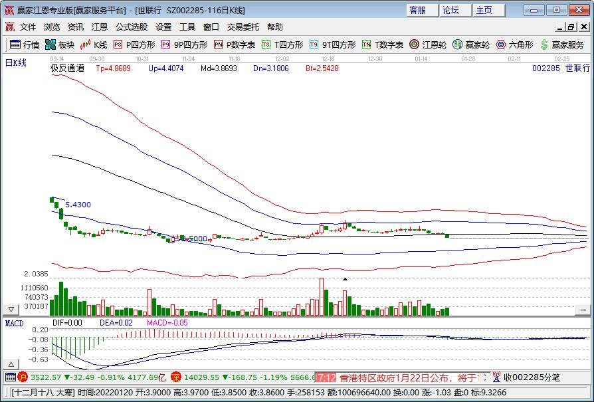Select the 9T四方形 tool

click(333, 45)
